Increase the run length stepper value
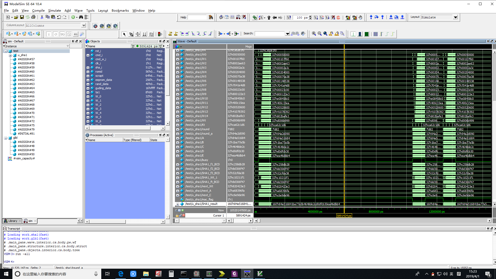Image resolution: width=496 pixels, height=279 pixels. pyautogui.click(x=310, y=16)
